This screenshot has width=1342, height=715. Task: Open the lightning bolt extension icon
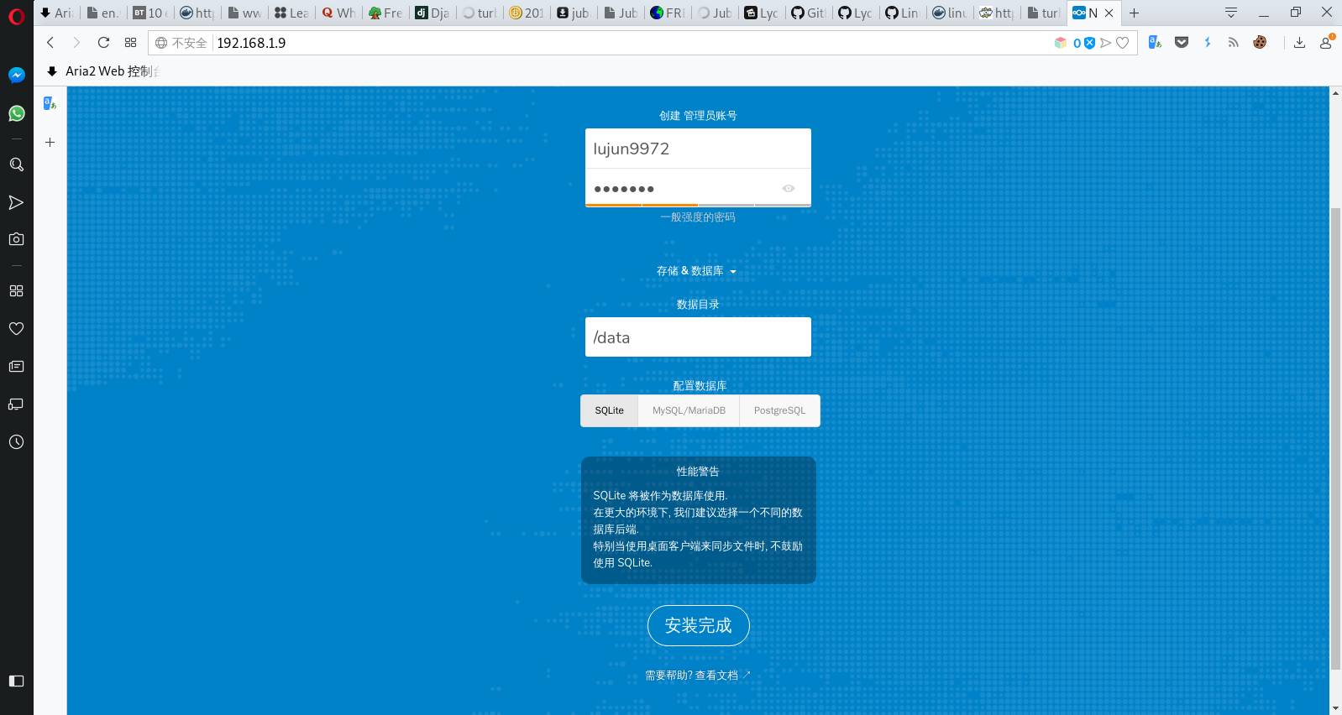pyautogui.click(x=1208, y=43)
